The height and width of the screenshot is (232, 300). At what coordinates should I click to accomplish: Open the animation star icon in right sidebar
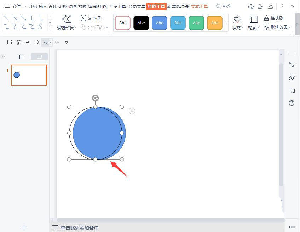click(292, 77)
